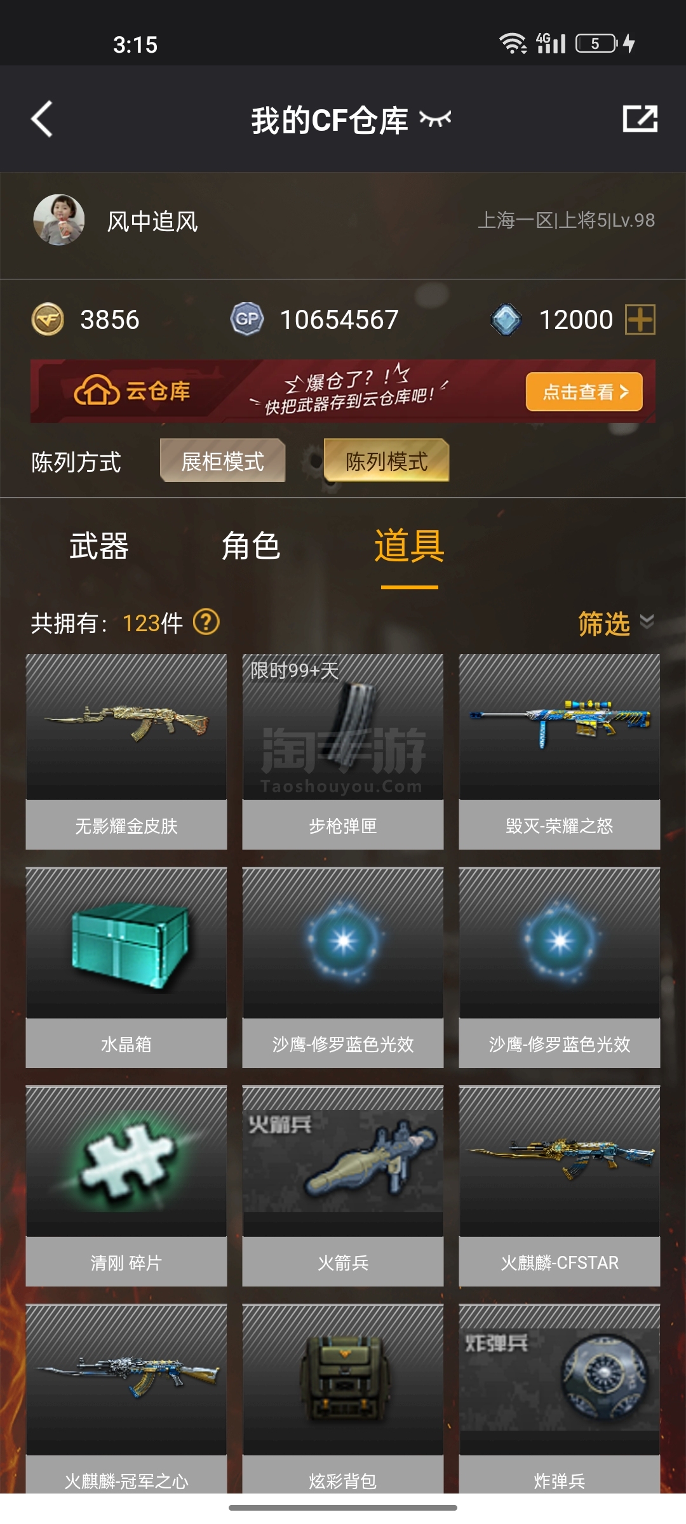Click the chevron beside 筛选
Viewport: 686px width, 1524px height.
tap(647, 621)
